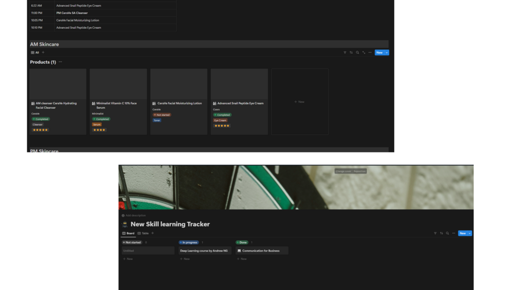516x290 pixels.
Task: Switch to Board view tab
Action: click(128, 233)
